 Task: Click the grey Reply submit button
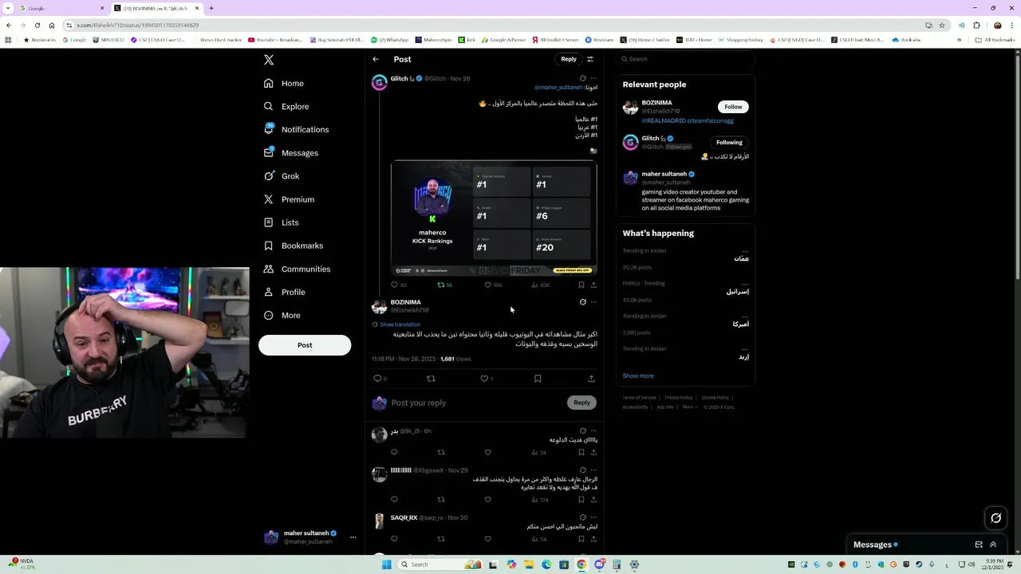(581, 403)
